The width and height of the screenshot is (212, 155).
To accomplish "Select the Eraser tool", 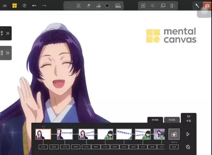I will [88, 6].
